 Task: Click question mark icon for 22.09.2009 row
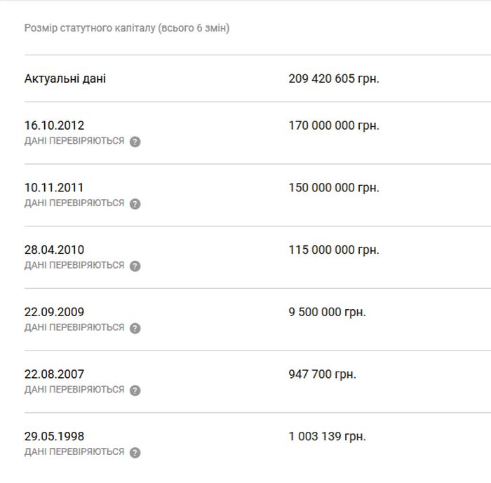[135, 328]
